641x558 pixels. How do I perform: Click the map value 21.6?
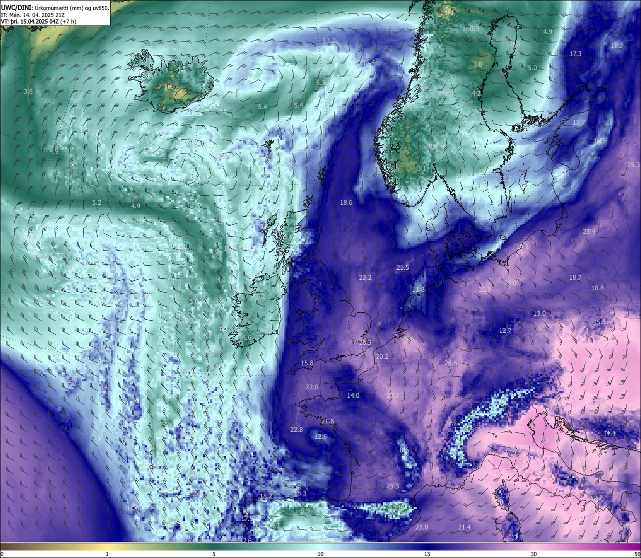tap(328, 421)
